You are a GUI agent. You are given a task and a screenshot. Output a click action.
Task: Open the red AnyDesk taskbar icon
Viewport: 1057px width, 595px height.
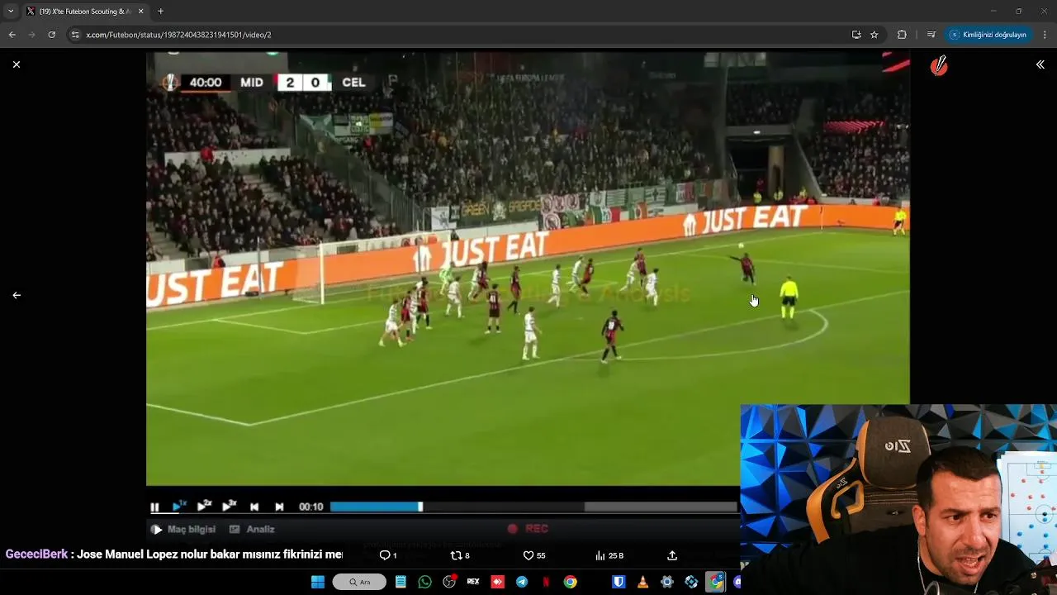tap(497, 582)
